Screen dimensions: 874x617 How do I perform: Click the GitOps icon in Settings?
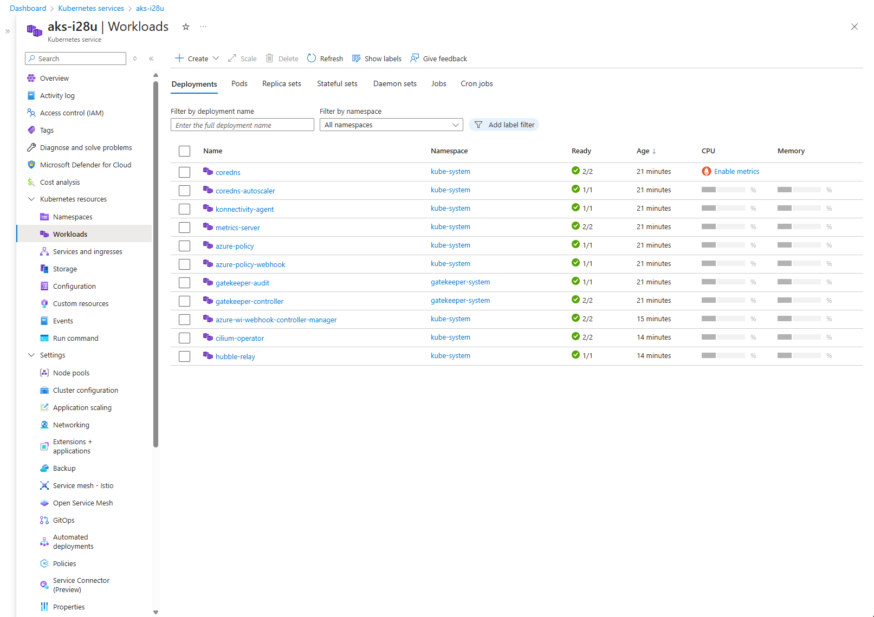(x=44, y=520)
